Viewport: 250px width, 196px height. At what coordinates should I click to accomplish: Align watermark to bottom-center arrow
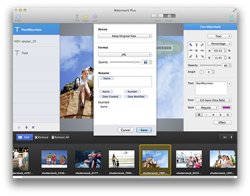coord(196,56)
